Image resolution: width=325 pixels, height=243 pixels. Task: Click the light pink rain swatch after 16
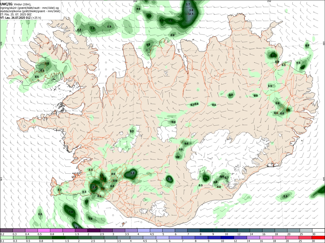[x=266, y=237]
